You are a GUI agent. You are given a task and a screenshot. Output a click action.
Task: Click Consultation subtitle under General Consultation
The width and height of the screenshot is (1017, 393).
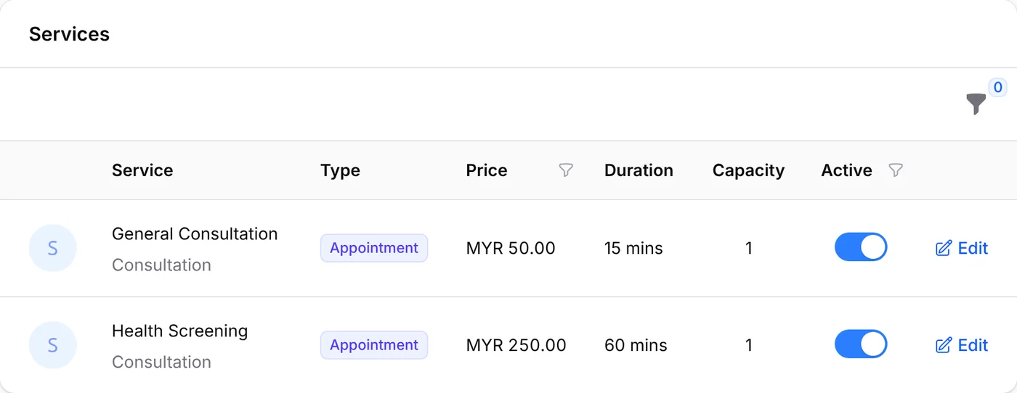point(161,265)
